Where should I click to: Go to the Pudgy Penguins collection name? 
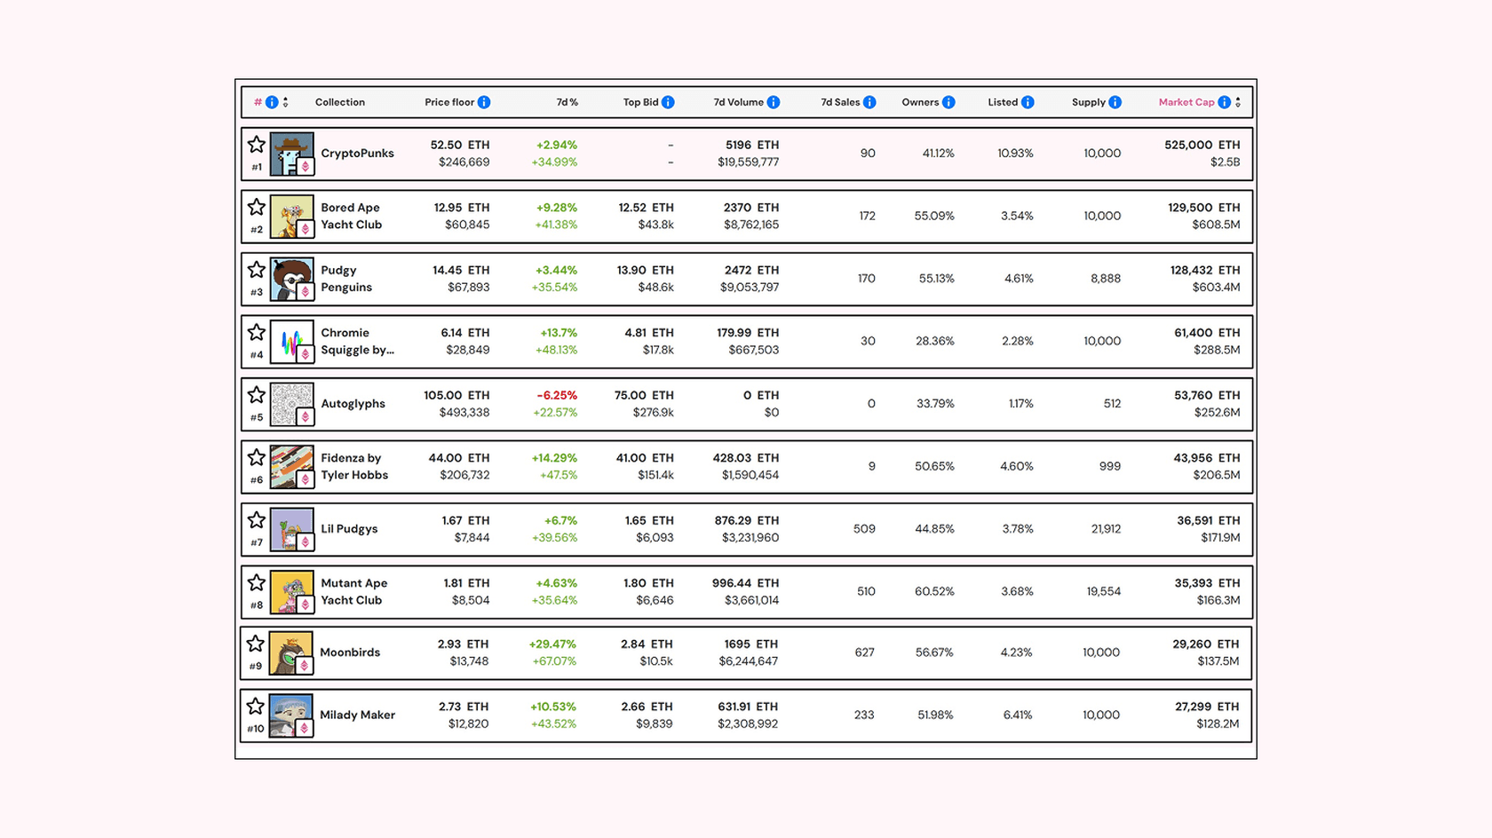pyautogui.click(x=346, y=279)
